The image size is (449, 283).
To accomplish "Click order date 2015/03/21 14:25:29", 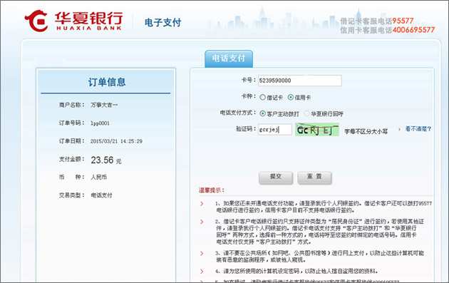I will 116,141.
